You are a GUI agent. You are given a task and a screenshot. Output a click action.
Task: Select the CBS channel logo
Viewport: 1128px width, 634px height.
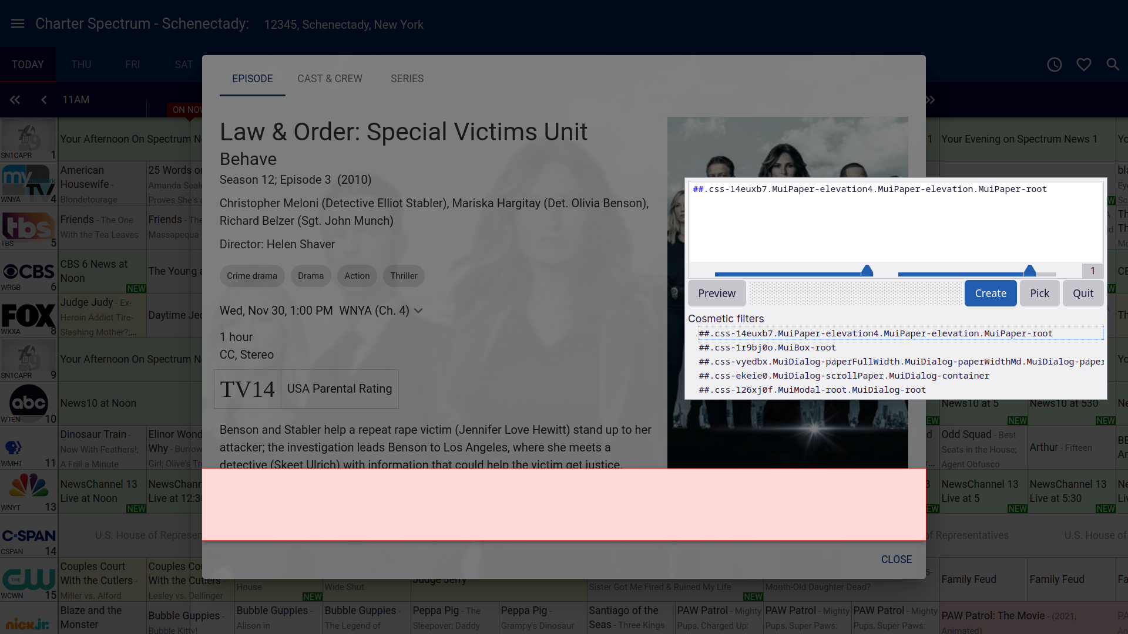point(28,271)
